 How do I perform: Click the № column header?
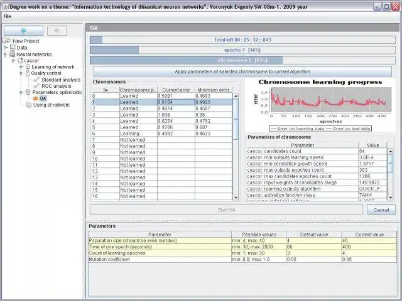(x=106, y=90)
